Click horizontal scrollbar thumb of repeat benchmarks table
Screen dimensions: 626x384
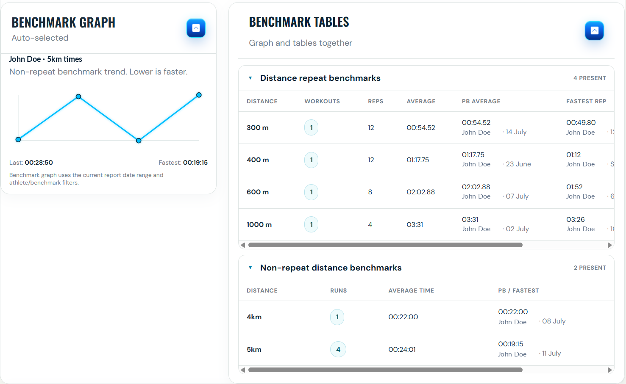pos(385,245)
